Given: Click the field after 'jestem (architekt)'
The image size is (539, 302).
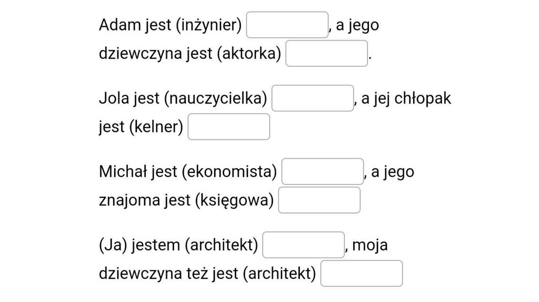Looking at the screenshot, I should pos(303,245).
